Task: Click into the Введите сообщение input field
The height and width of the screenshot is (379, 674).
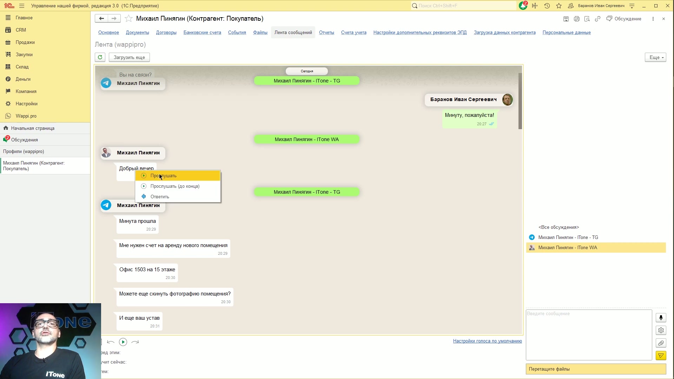Action: [x=589, y=335]
